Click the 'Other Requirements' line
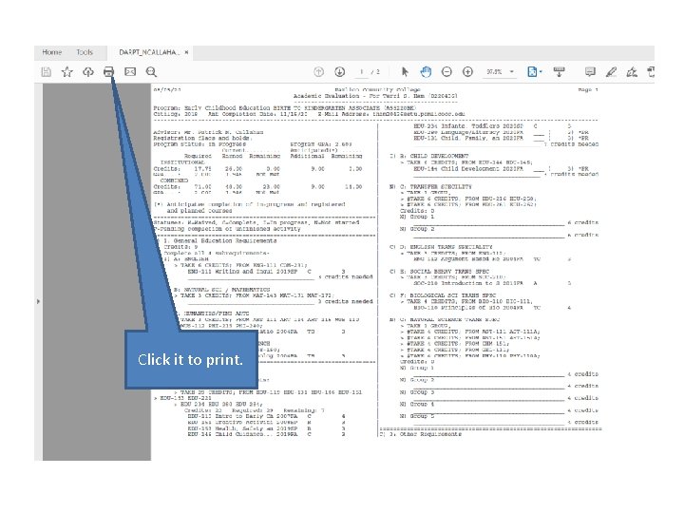This screenshot has height=513, width=684. coord(430,434)
